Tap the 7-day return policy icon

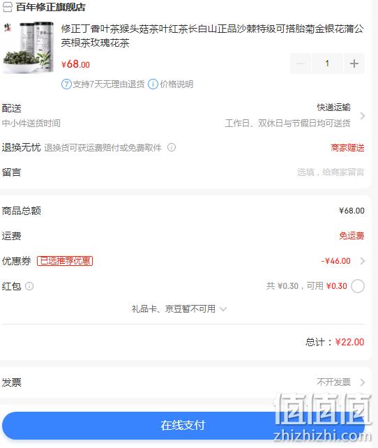[x=66, y=84]
